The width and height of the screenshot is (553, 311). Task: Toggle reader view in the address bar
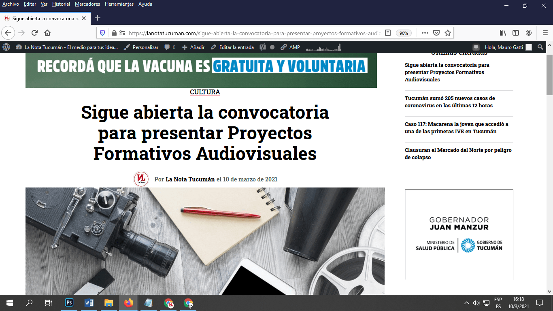coord(388,33)
